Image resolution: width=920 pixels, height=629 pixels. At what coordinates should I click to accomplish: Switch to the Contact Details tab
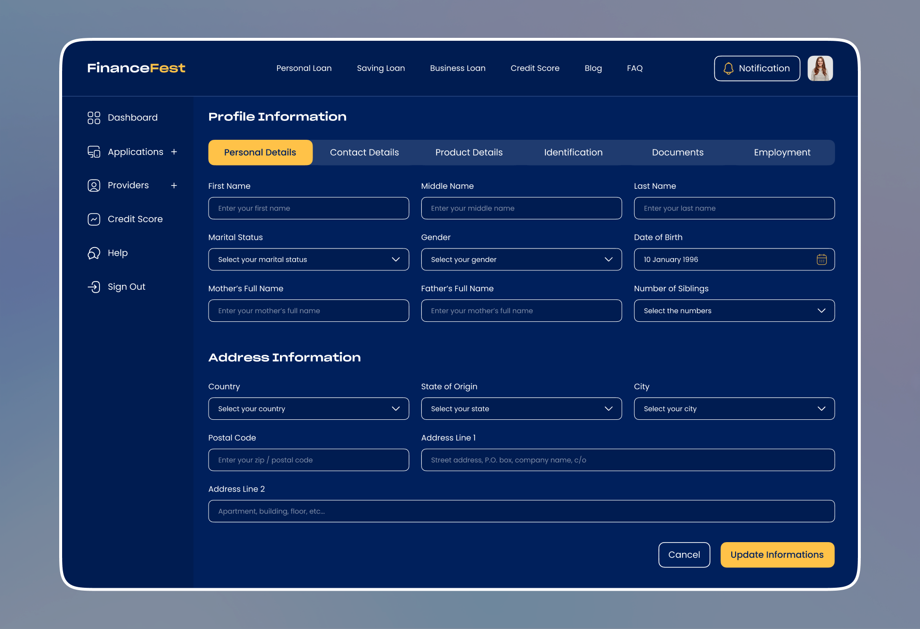click(x=364, y=152)
